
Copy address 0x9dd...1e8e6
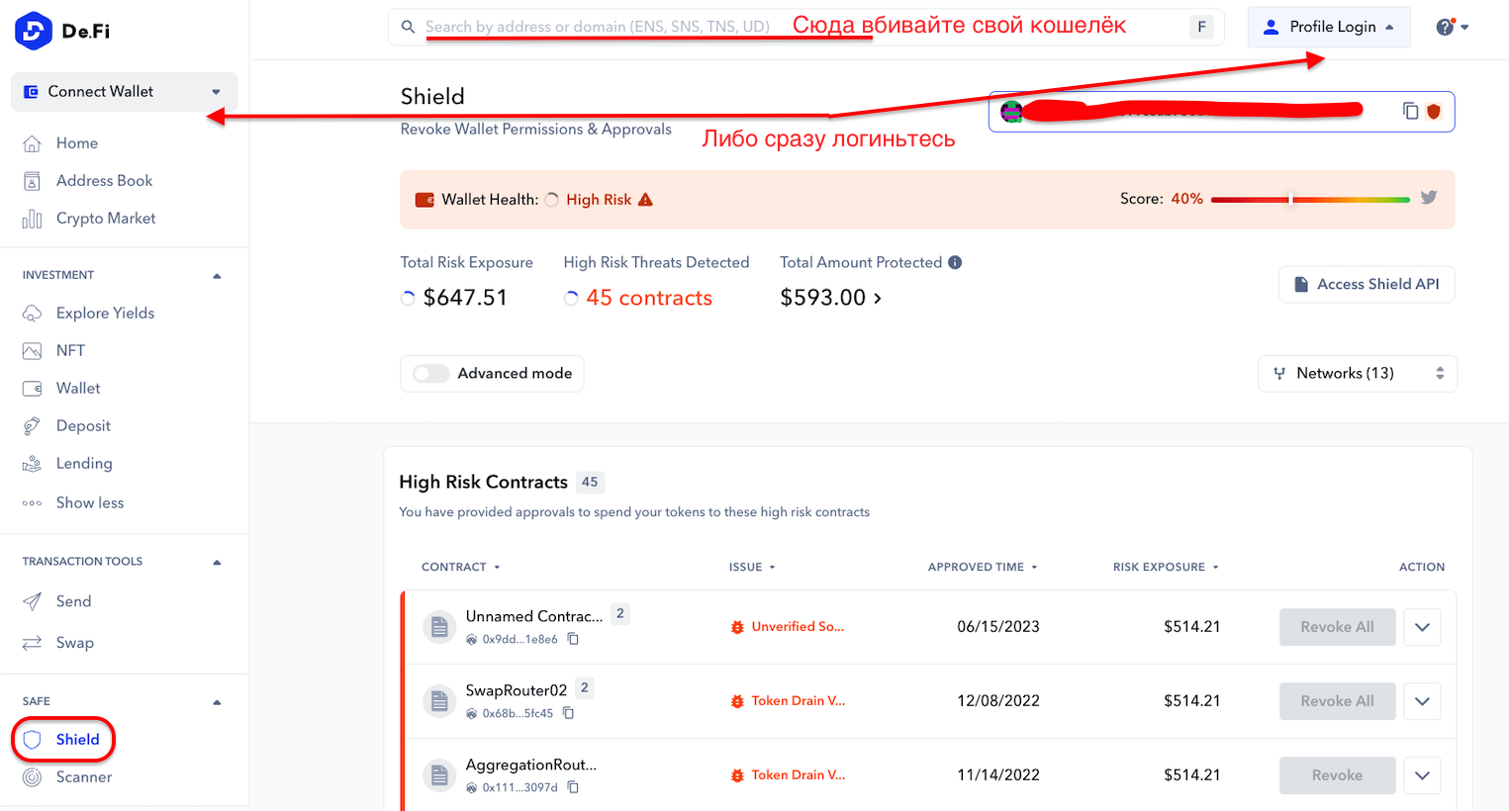coord(573,640)
